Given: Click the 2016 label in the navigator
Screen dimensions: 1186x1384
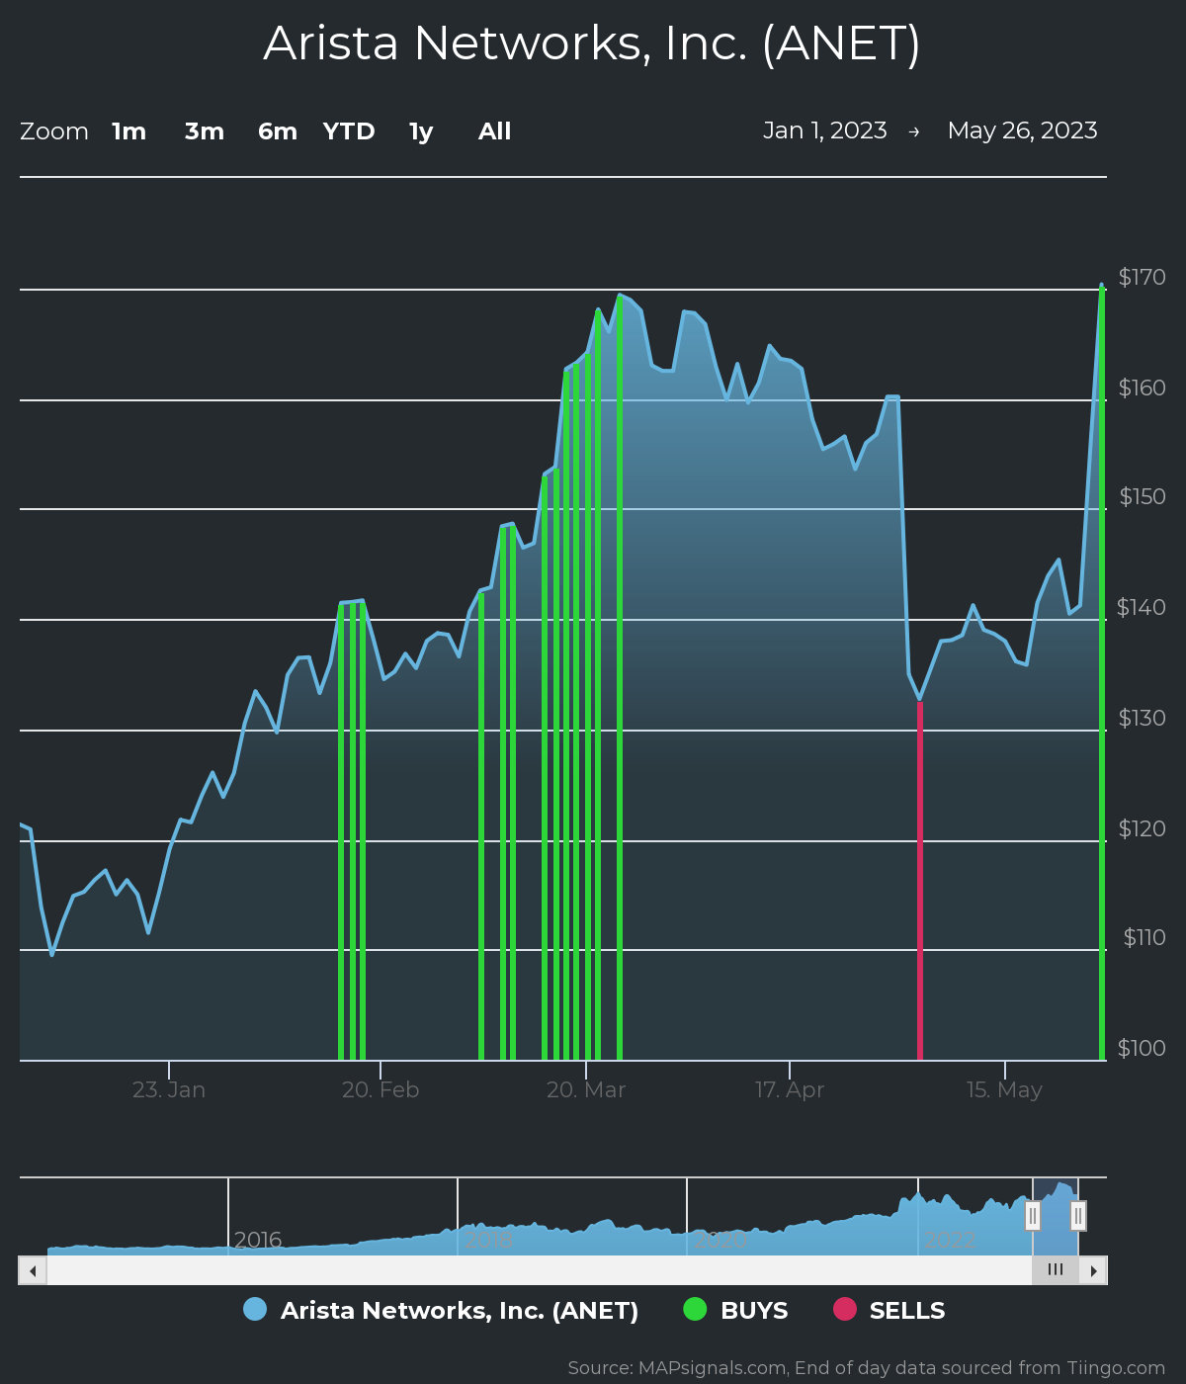Looking at the screenshot, I should pyautogui.click(x=258, y=1240).
